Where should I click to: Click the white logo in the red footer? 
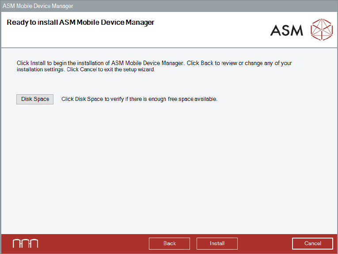(25, 243)
